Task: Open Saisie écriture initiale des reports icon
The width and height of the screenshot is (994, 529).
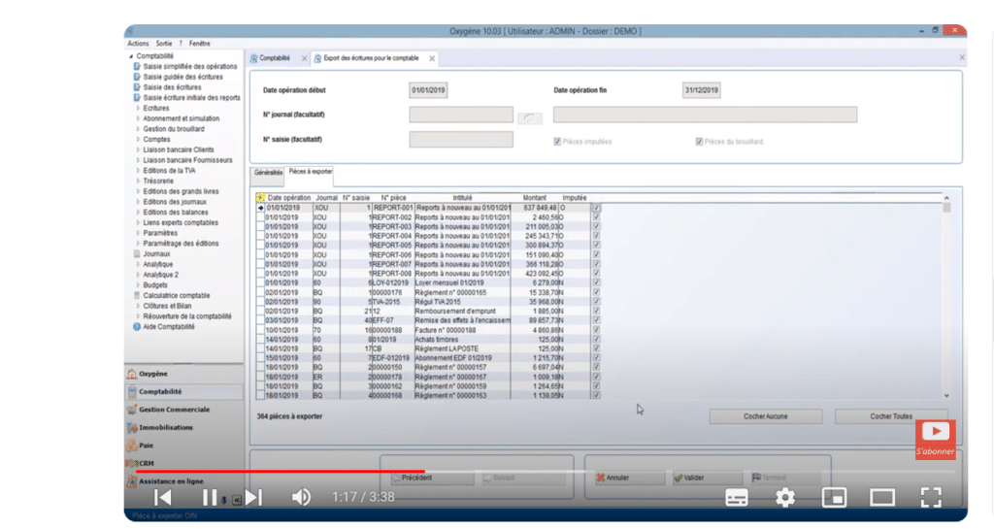Action: click(x=136, y=98)
